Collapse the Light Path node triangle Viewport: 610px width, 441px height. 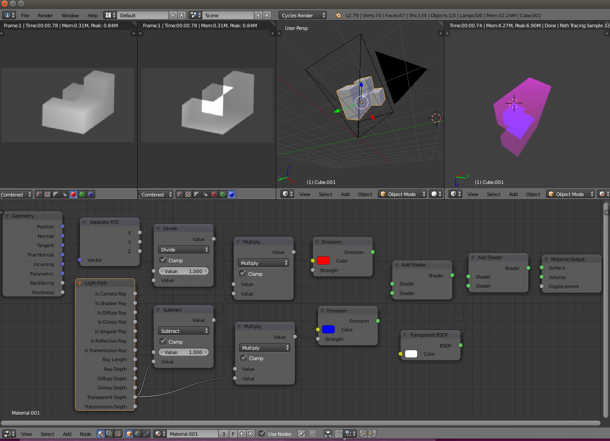[x=79, y=283]
